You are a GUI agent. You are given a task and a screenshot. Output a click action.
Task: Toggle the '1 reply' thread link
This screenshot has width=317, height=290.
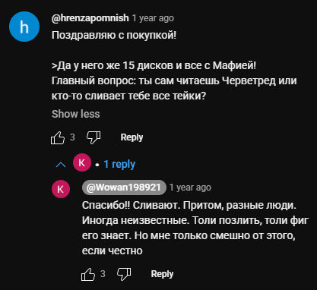click(x=119, y=164)
